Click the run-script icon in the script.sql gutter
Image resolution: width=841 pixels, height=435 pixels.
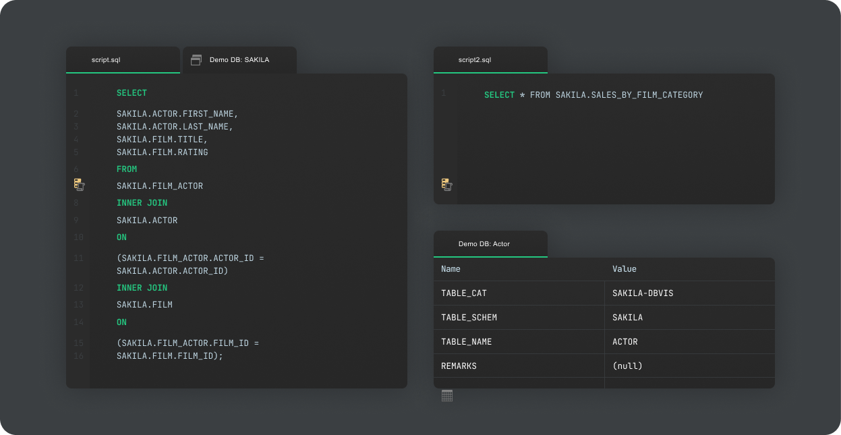[79, 185]
